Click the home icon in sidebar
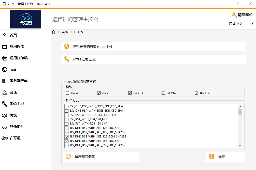This screenshot has width=256, height=170. pos(5,35)
